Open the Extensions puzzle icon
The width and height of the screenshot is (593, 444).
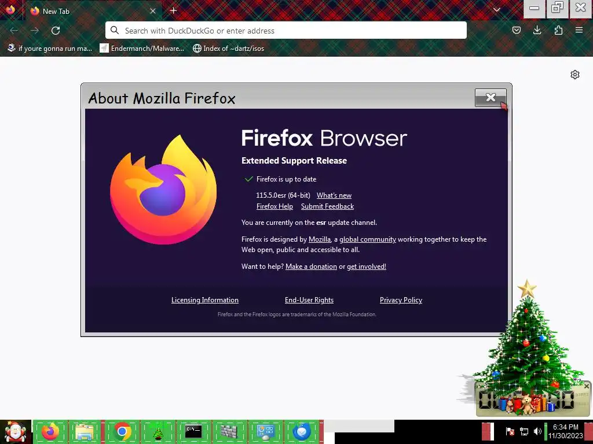click(558, 30)
